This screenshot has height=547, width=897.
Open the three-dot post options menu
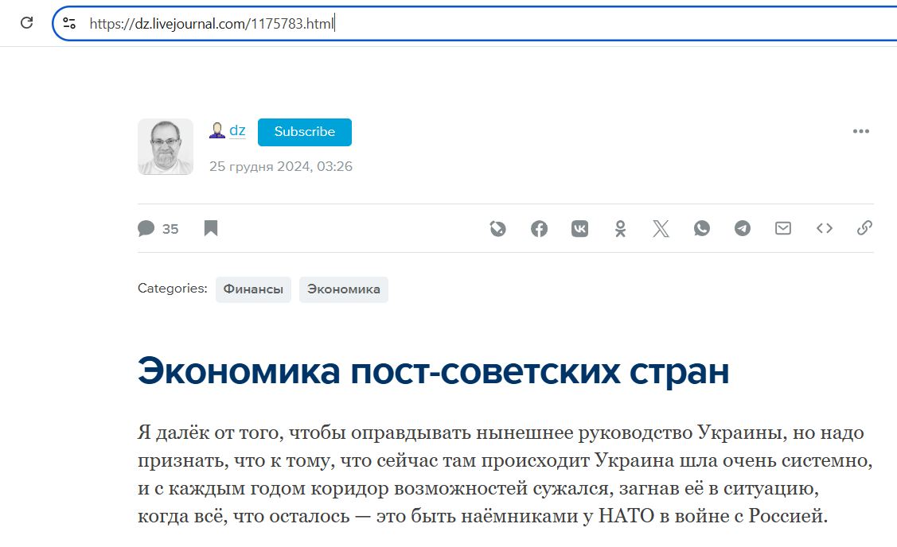coord(860,132)
